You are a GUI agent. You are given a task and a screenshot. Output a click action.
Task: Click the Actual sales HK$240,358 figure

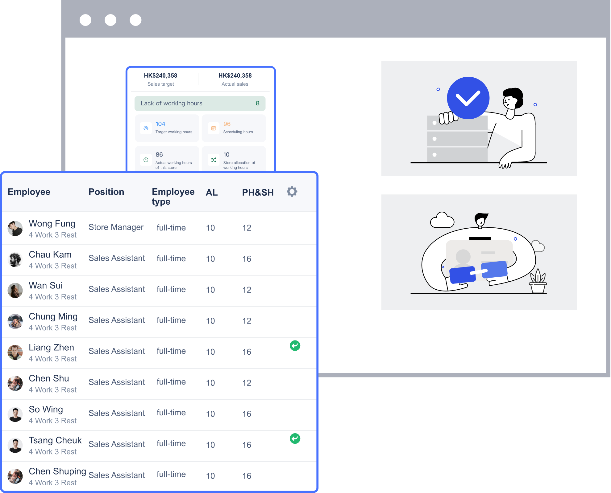click(x=235, y=76)
